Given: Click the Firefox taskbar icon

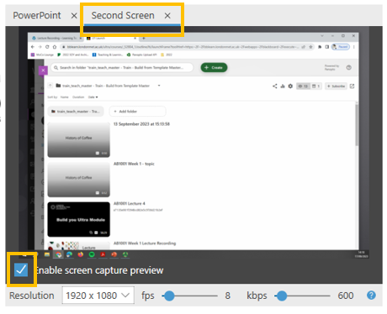Looking at the screenshot, I should [81, 254].
